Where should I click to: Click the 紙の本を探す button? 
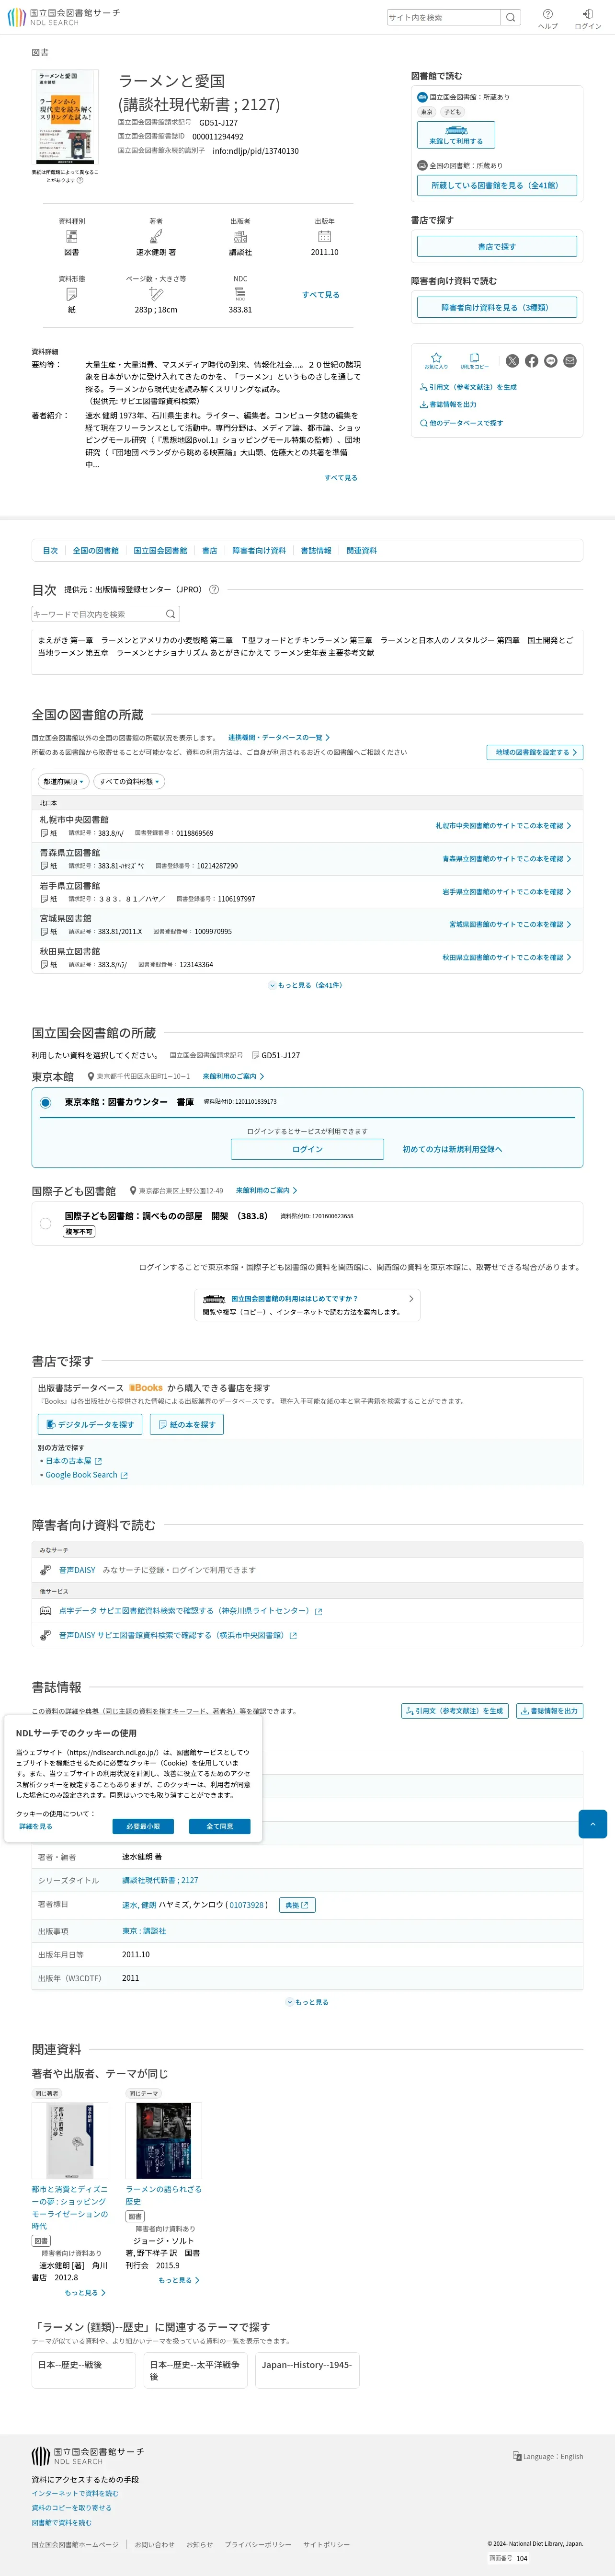point(187,1424)
